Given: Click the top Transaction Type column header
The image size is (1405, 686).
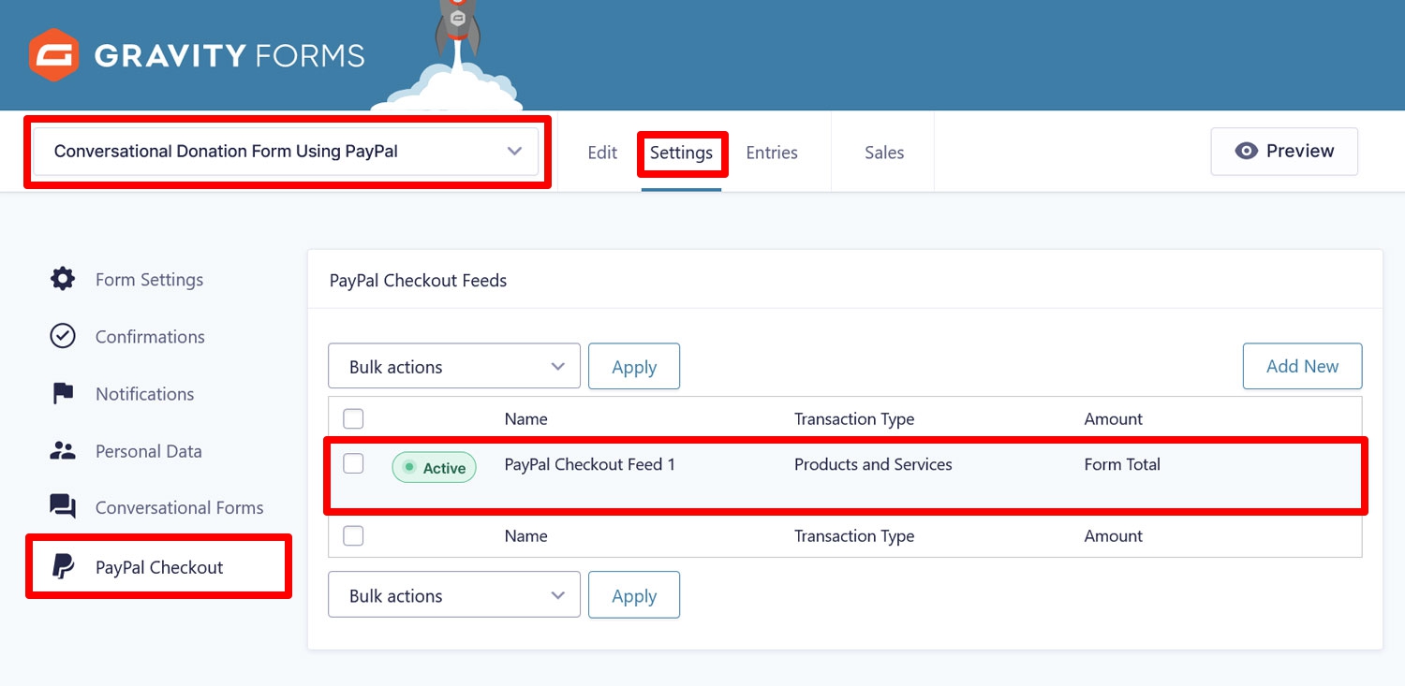Looking at the screenshot, I should click(x=854, y=418).
